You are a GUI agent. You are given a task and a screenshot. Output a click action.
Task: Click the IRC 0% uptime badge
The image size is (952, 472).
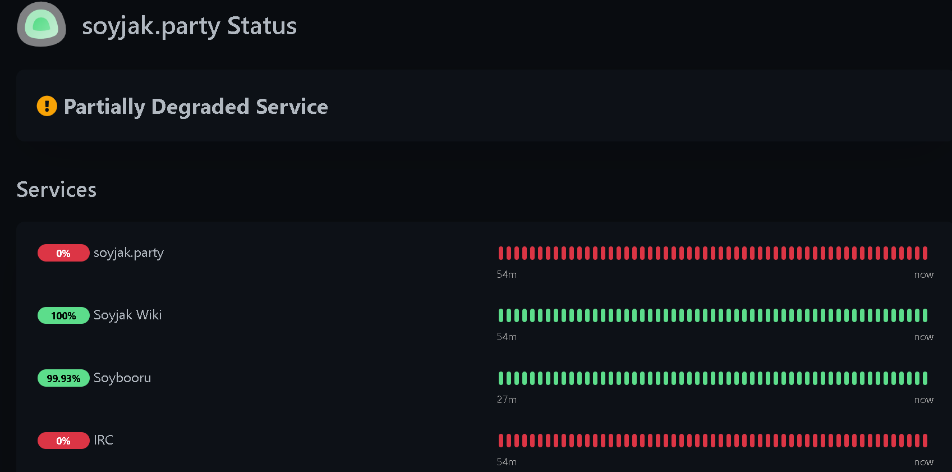[63, 441]
